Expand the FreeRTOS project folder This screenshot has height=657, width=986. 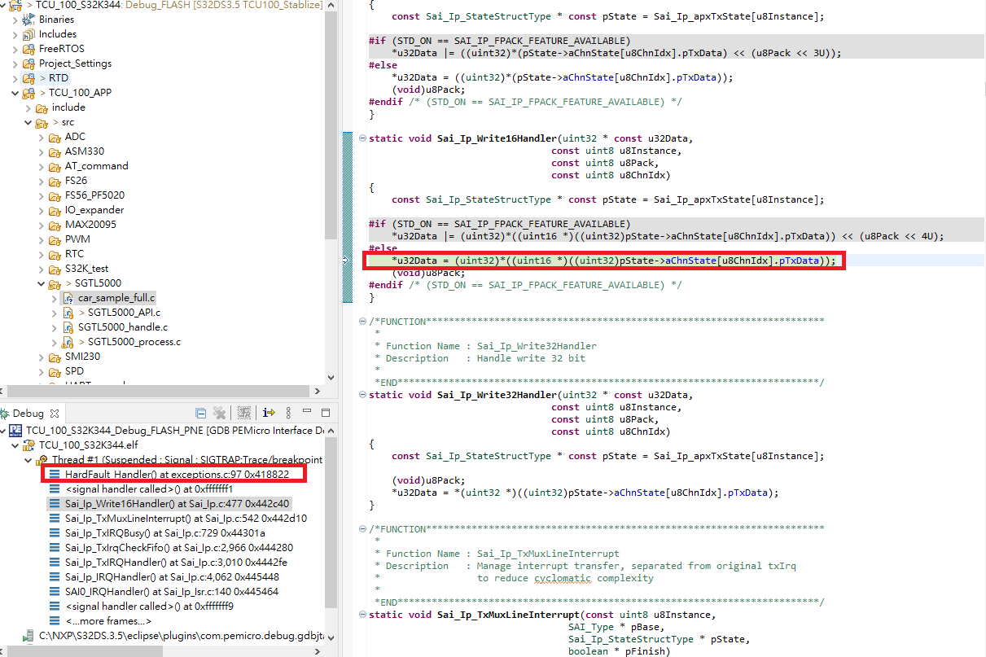15,48
